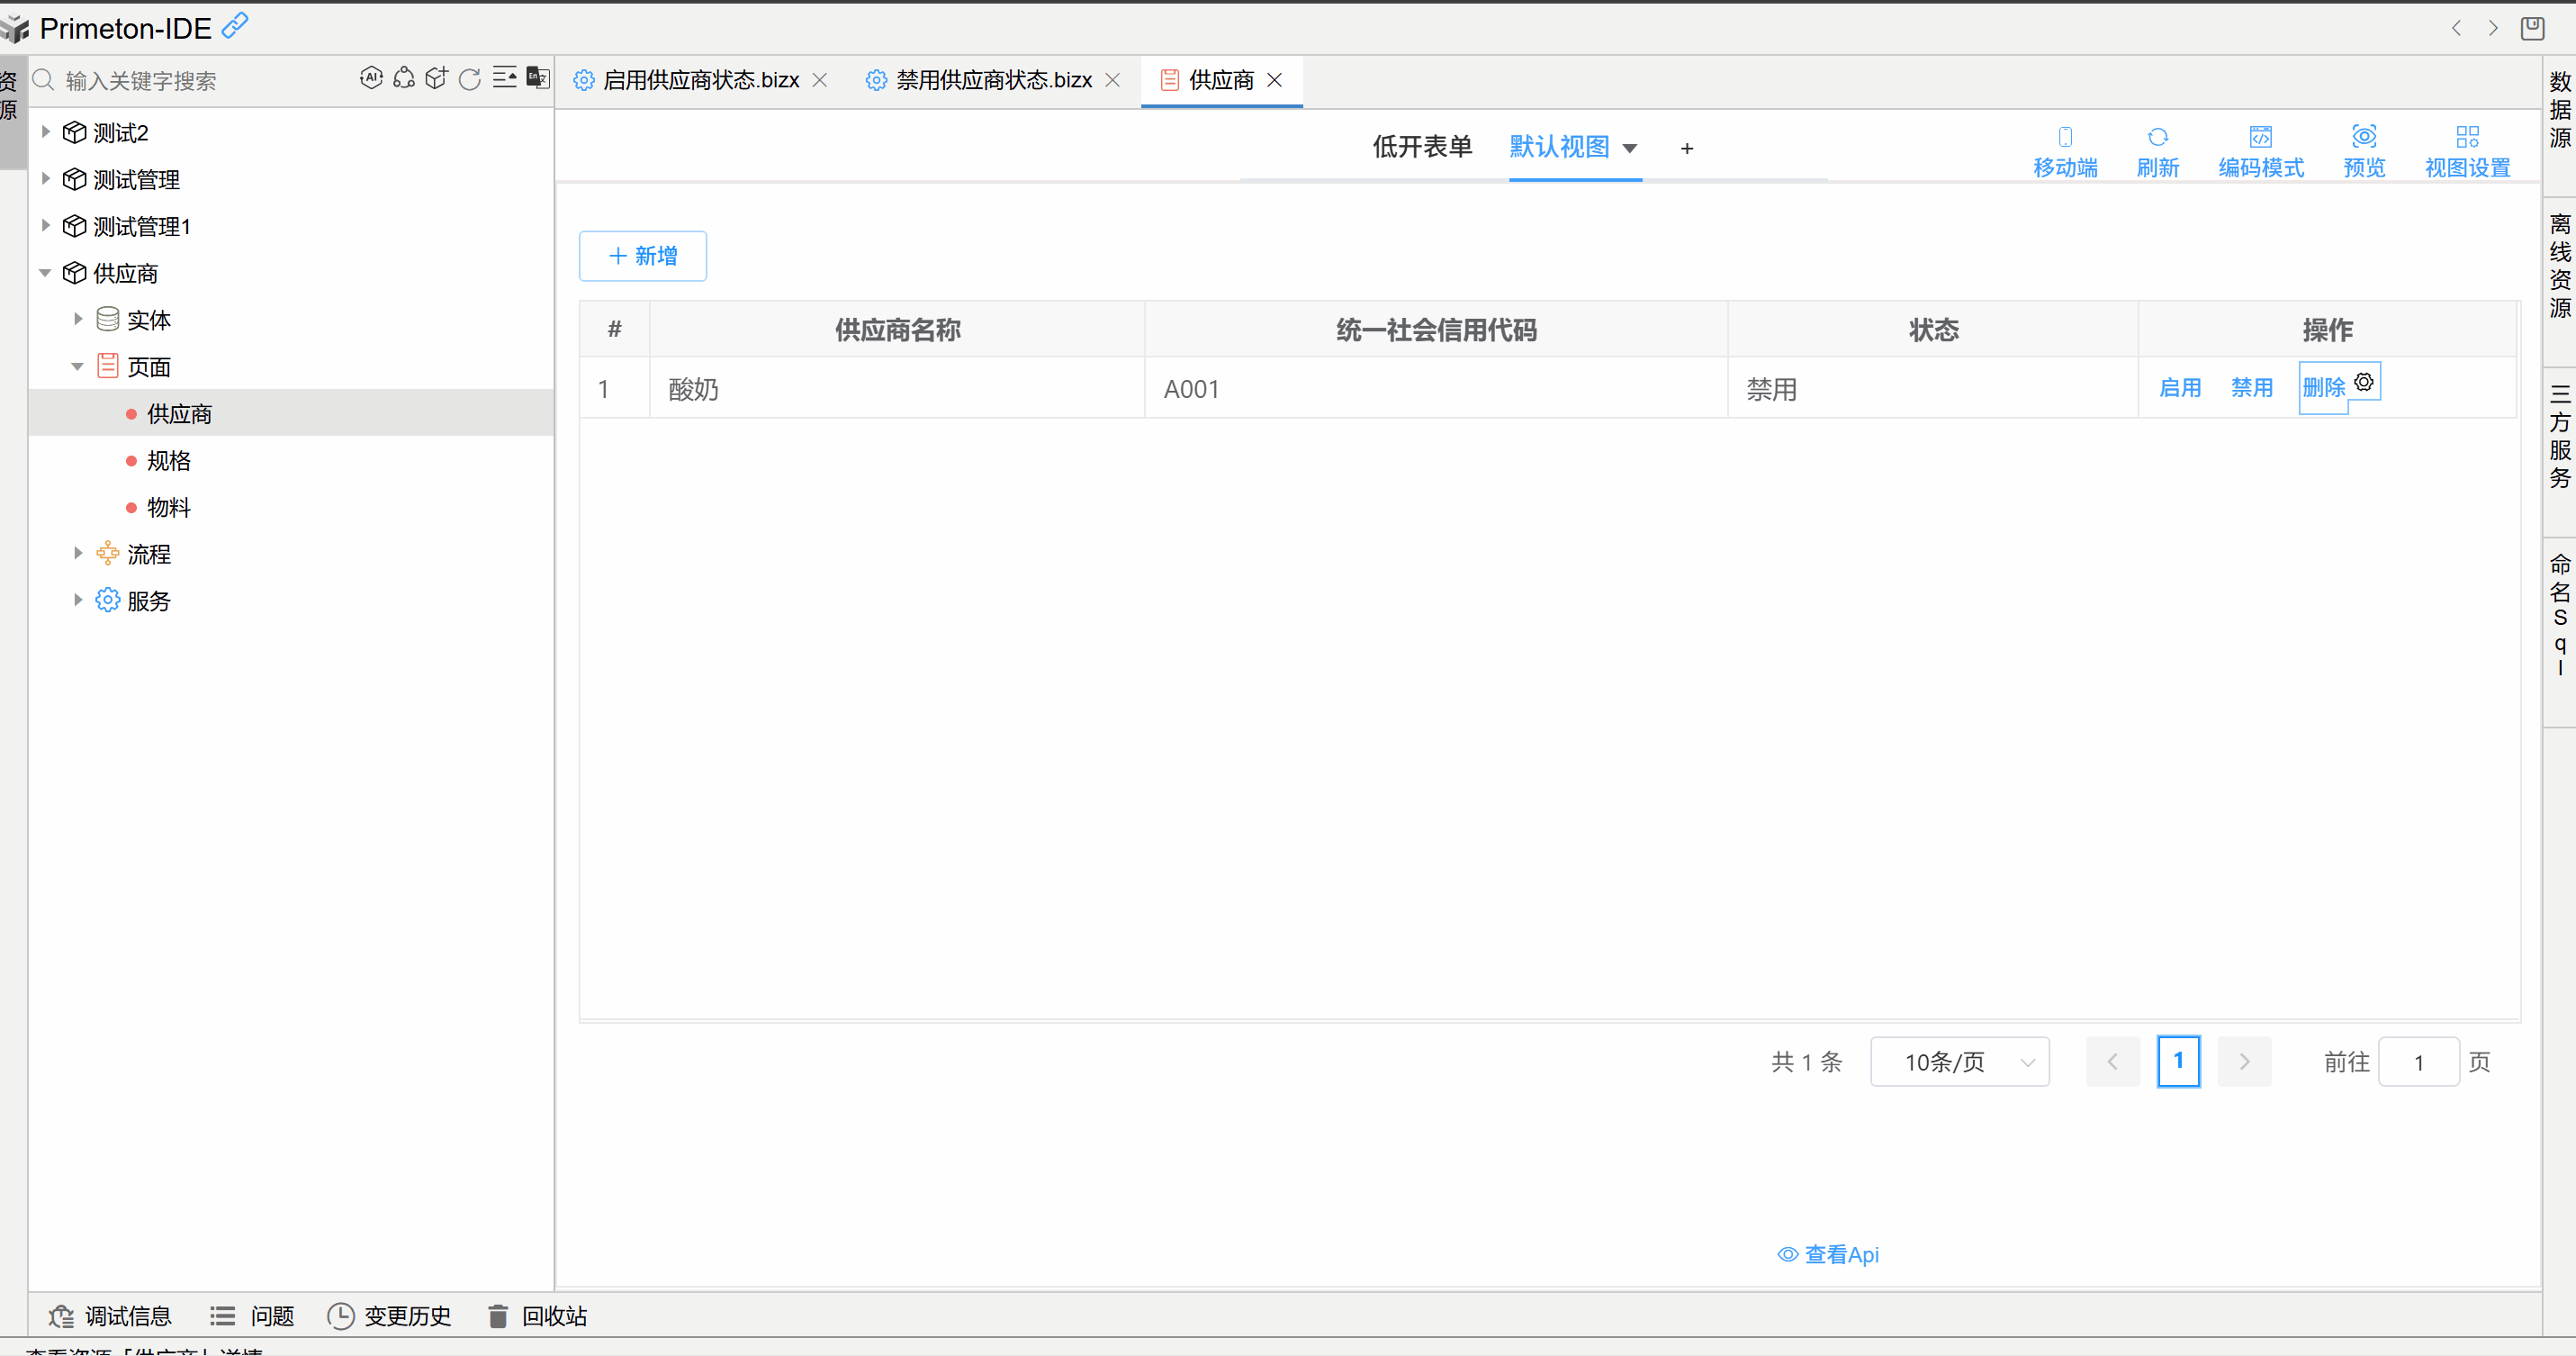Click 预览 to preview the 供应商 page

[x=2364, y=149]
